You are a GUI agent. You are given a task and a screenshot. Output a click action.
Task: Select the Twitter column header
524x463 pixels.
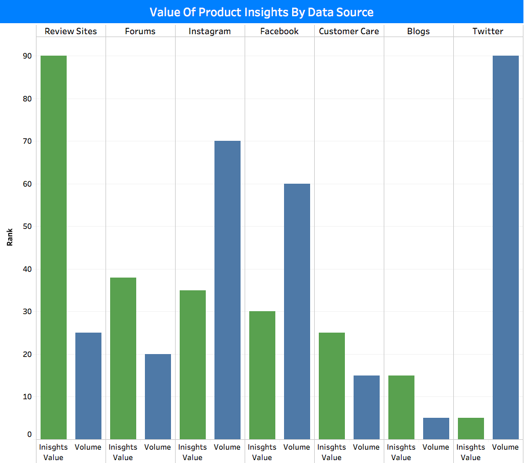click(488, 31)
